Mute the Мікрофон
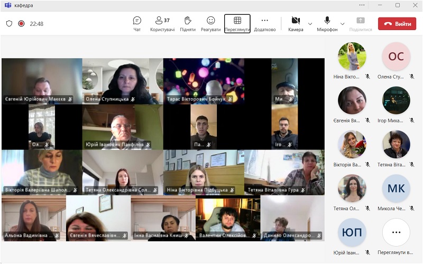The width and height of the screenshot is (423, 264). pyautogui.click(x=327, y=24)
